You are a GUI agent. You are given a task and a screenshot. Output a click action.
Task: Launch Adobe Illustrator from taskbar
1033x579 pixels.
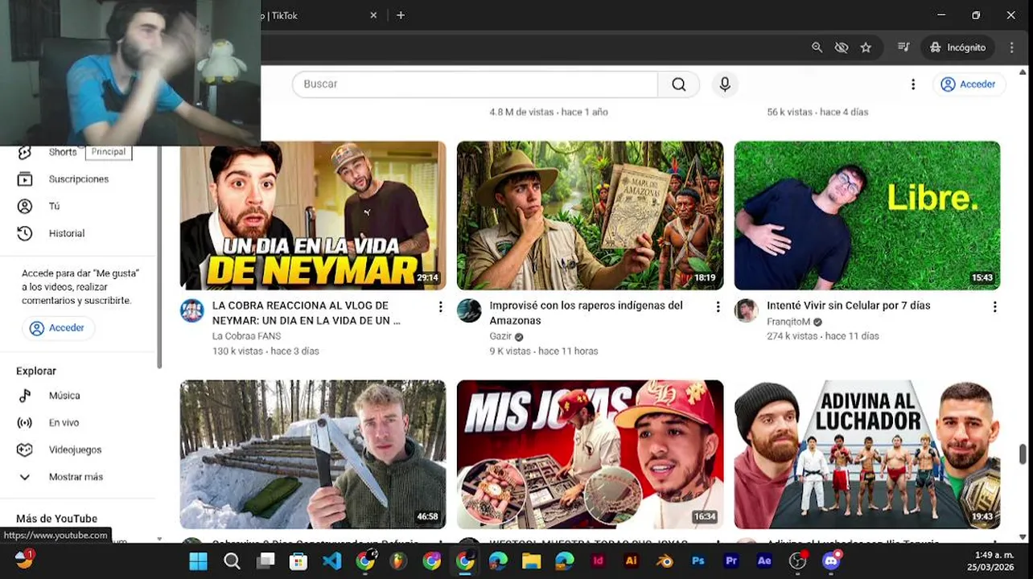[x=632, y=561]
